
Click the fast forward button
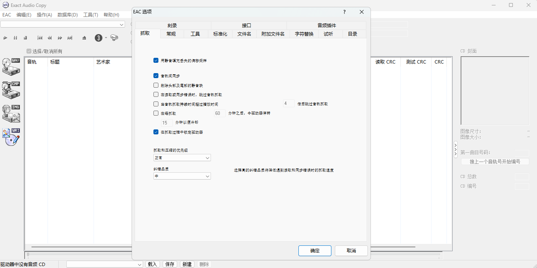pyautogui.click(x=60, y=38)
